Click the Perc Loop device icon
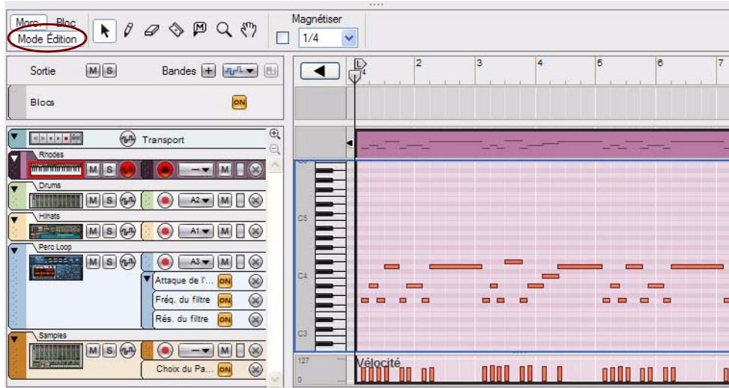 click(x=56, y=267)
